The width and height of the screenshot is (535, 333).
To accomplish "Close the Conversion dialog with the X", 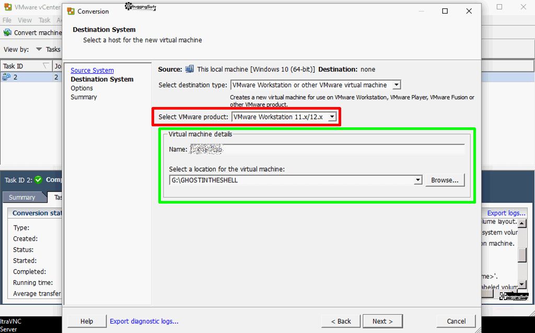I will click(x=469, y=11).
